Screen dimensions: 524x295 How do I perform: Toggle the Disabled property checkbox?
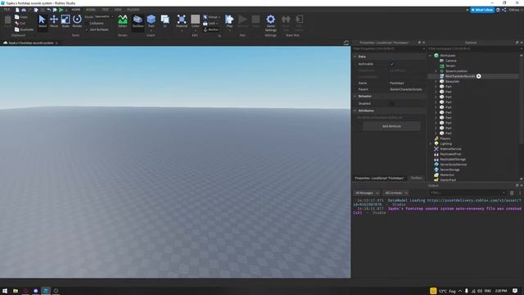tap(391, 104)
